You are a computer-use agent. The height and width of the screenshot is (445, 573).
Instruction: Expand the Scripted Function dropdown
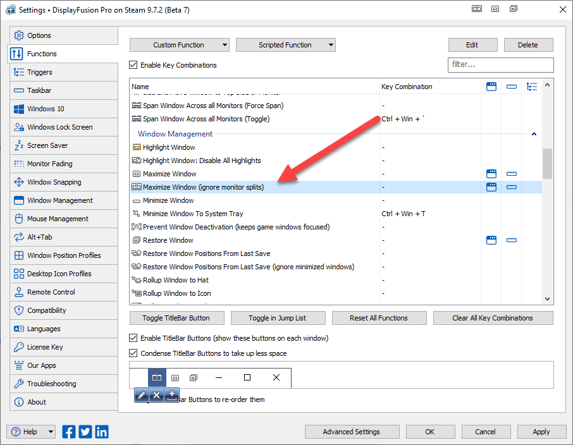pyautogui.click(x=285, y=45)
